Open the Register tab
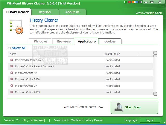Screen dimensions: 166x125 (x=45, y=12)
